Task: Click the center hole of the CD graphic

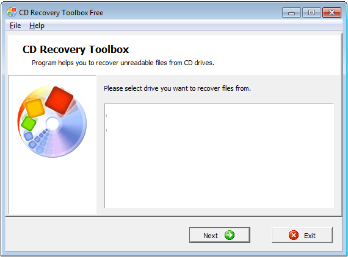Action: (x=53, y=124)
